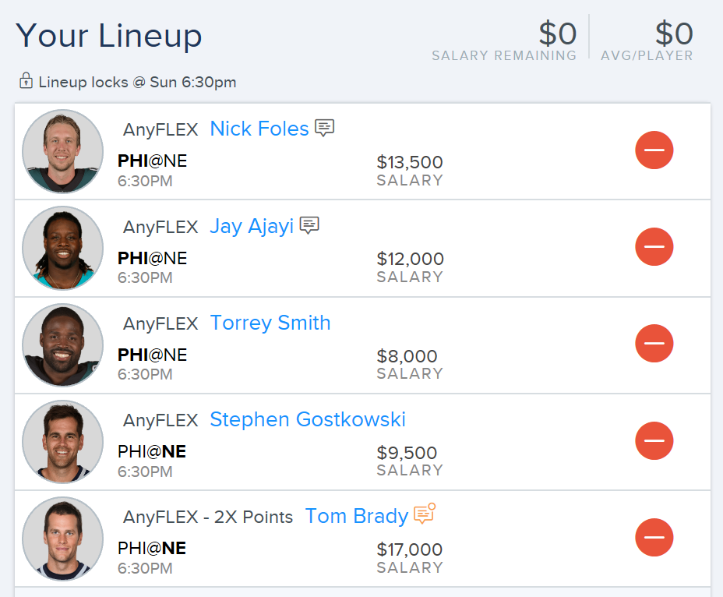
Task: Open Jay Ajayi player profile link
Action: (x=252, y=227)
